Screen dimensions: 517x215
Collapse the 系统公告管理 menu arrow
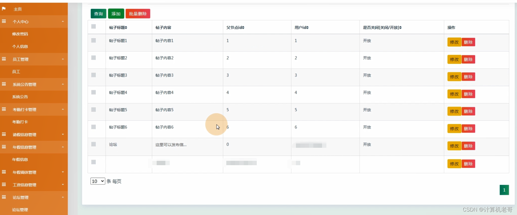tap(63, 84)
